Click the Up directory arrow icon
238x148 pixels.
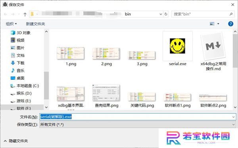click(x=25, y=14)
